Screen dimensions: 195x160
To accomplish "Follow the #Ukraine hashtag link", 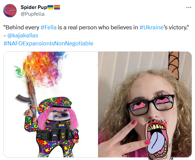I will 151,27.
